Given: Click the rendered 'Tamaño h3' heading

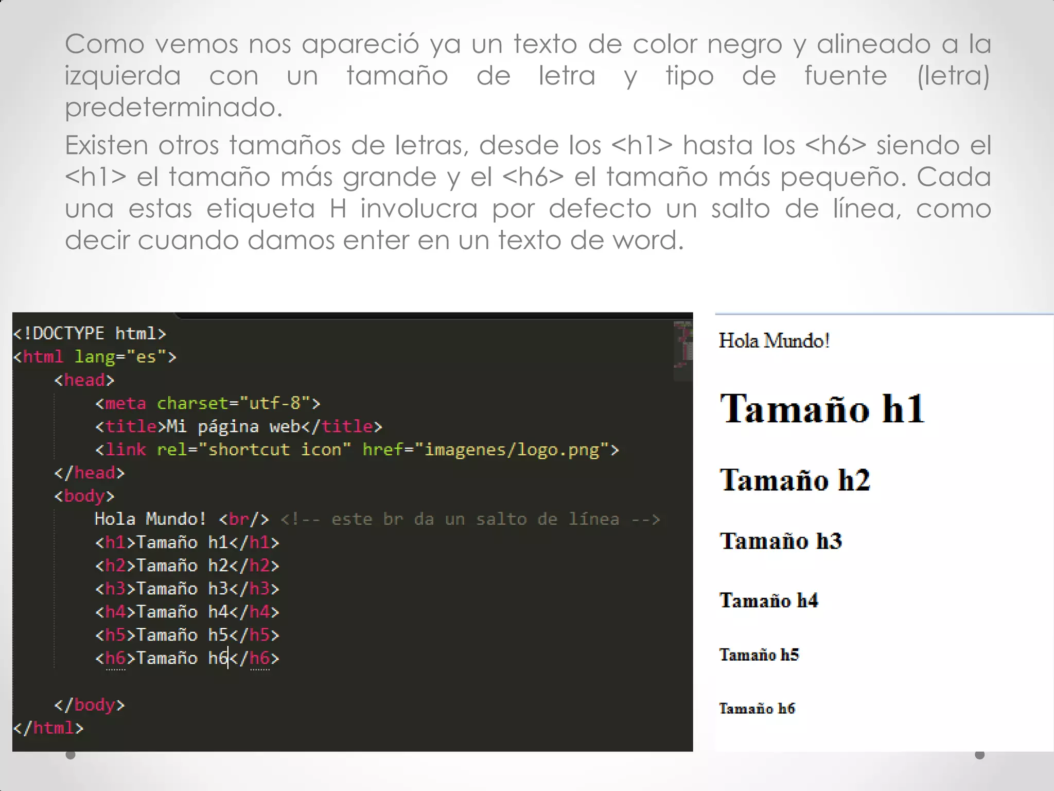Looking at the screenshot, I should [781, 541].
